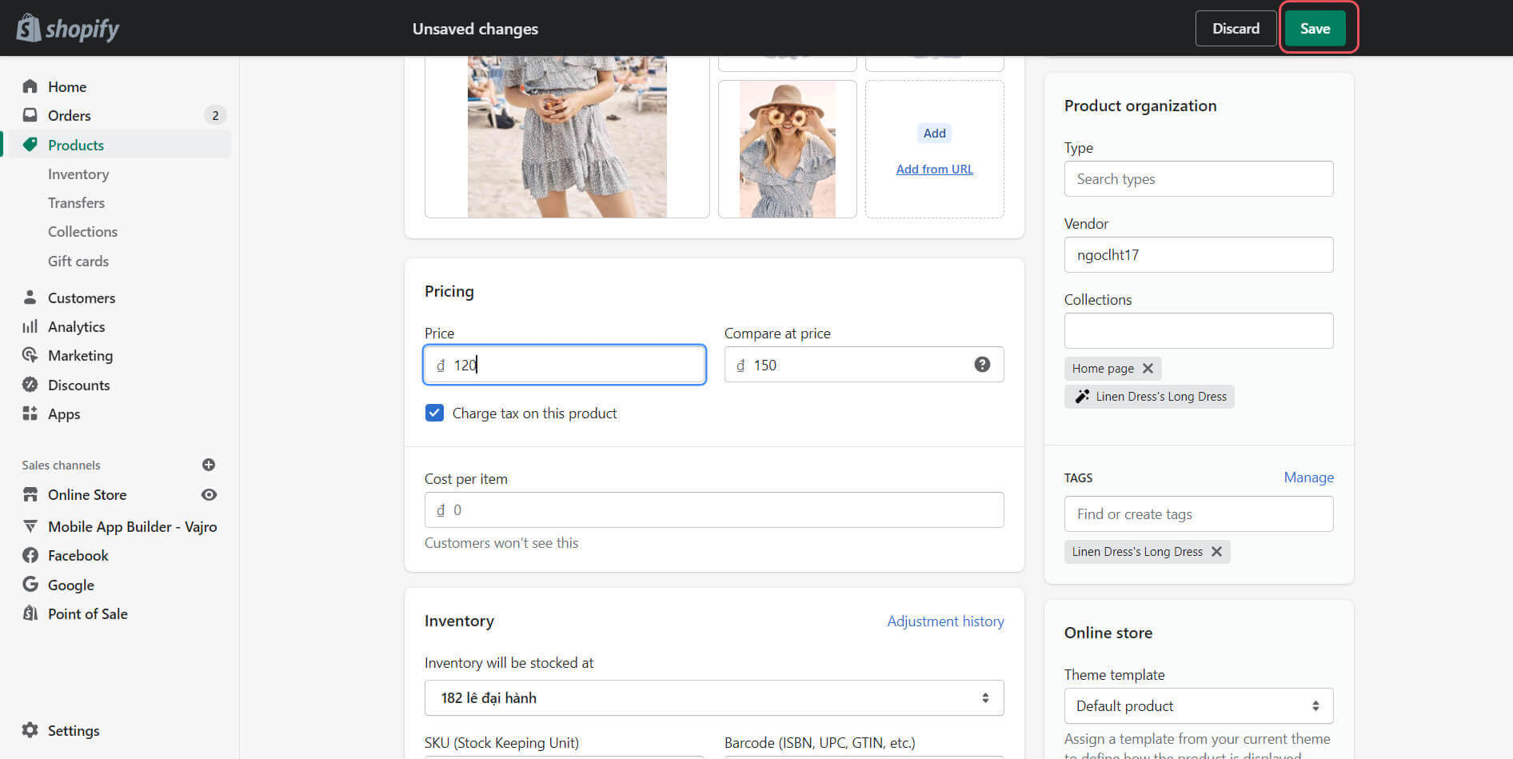Open Gift cards submenu item
This screenshot has height=759, width=1513.
pos(78,261)
